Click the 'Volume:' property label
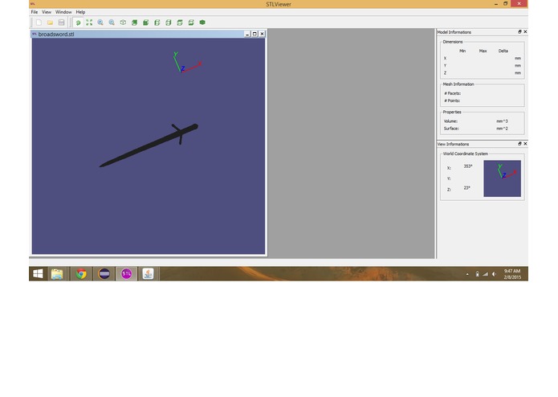558x397 pixels. tap(450, 121)
